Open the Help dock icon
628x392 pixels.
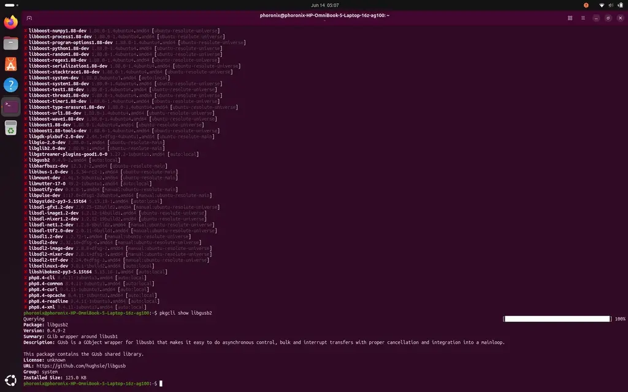coord(11,85)
